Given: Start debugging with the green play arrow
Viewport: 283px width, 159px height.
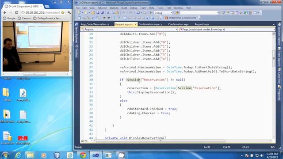Looking at the screenshot, I should pos(151,13).
